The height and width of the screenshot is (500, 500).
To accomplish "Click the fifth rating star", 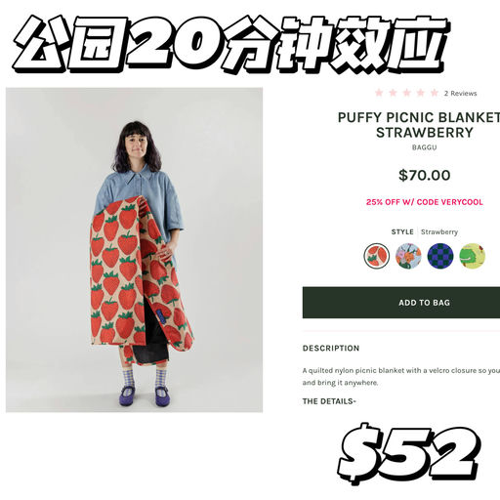I will 435,93.
